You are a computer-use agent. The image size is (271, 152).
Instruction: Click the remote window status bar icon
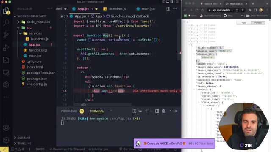pos(4,149)
